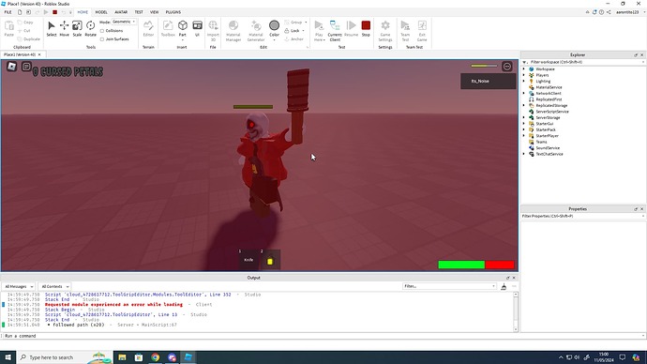Expand the Workspace node in Explorer
The image size is (647, 364).
tap(524, 68)
